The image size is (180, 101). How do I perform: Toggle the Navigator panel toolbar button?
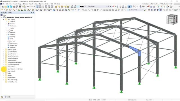(37, 7)
